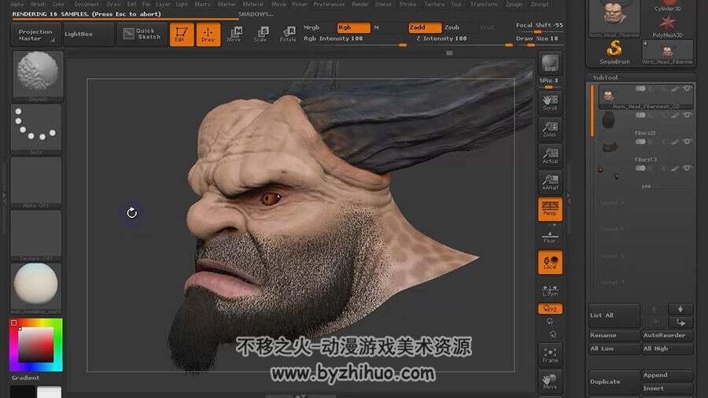Move the subtool down with the arrow

[x=680, y=309]
